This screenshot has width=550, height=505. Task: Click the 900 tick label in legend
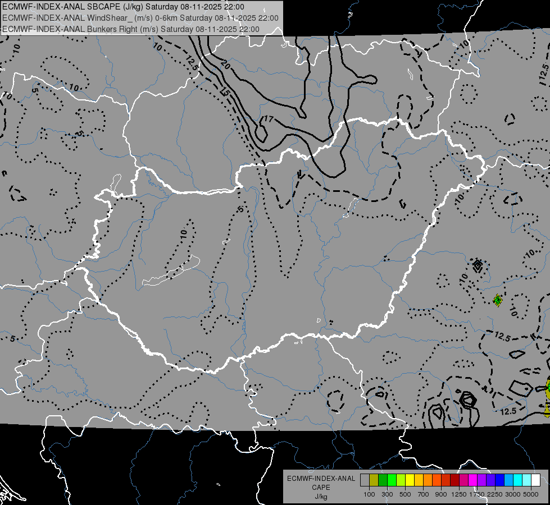[x=441, y=494]
